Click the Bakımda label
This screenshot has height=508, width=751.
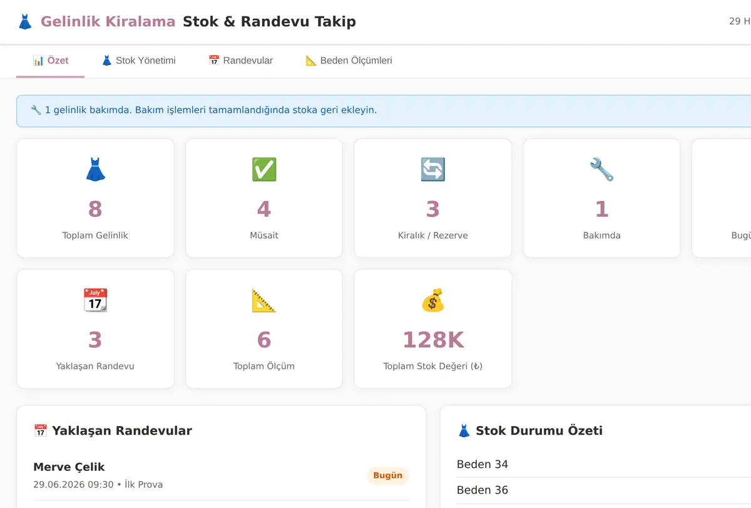pos(601,236)
